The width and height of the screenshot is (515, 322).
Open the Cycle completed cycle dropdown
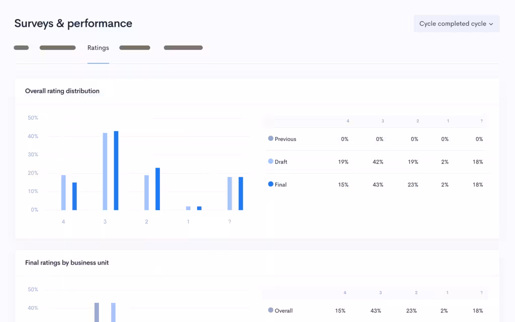(457, 24)
